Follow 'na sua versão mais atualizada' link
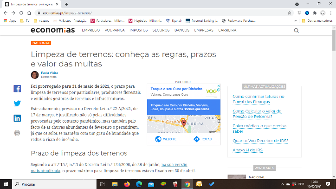 pyautogui.click(x=109, y=168)
